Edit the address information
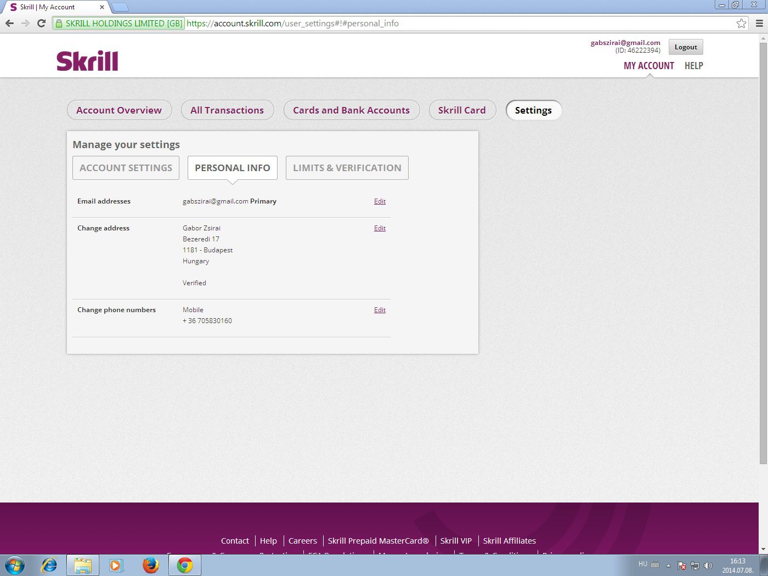Viewport: 768px width, 576px height. click(x=380, y=228)
